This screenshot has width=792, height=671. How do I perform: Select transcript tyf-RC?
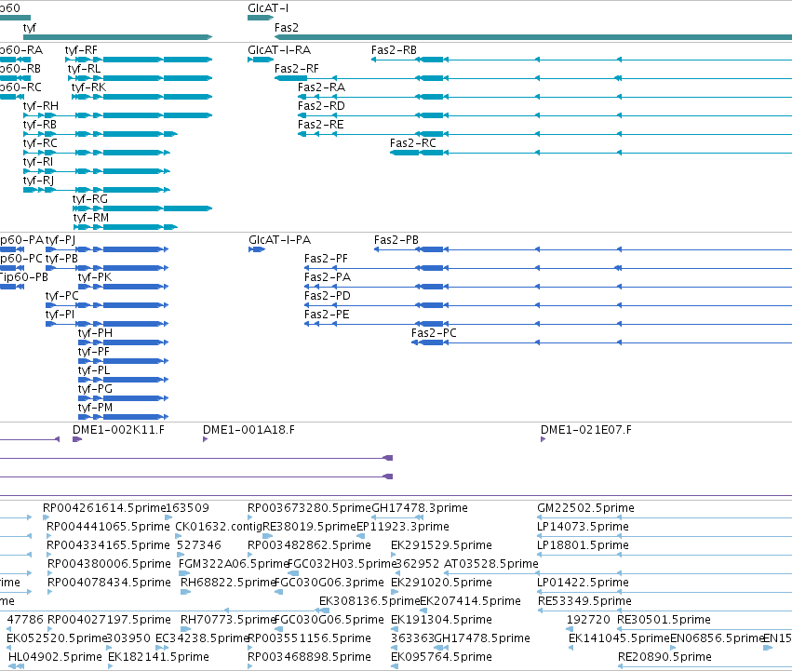tap(97, 153)
